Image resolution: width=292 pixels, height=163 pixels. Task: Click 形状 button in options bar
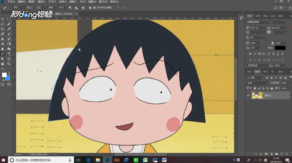pyautogui.click(x=61, y=8)
